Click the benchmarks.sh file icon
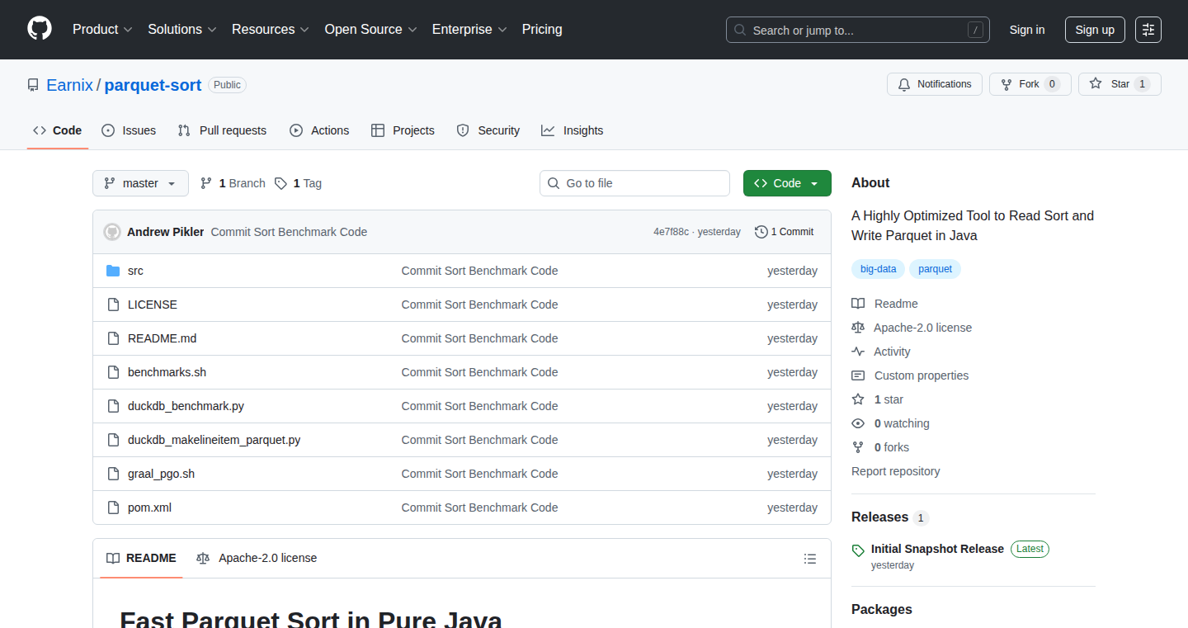This screenshot has width=1188, height=628. pos(113,372)
